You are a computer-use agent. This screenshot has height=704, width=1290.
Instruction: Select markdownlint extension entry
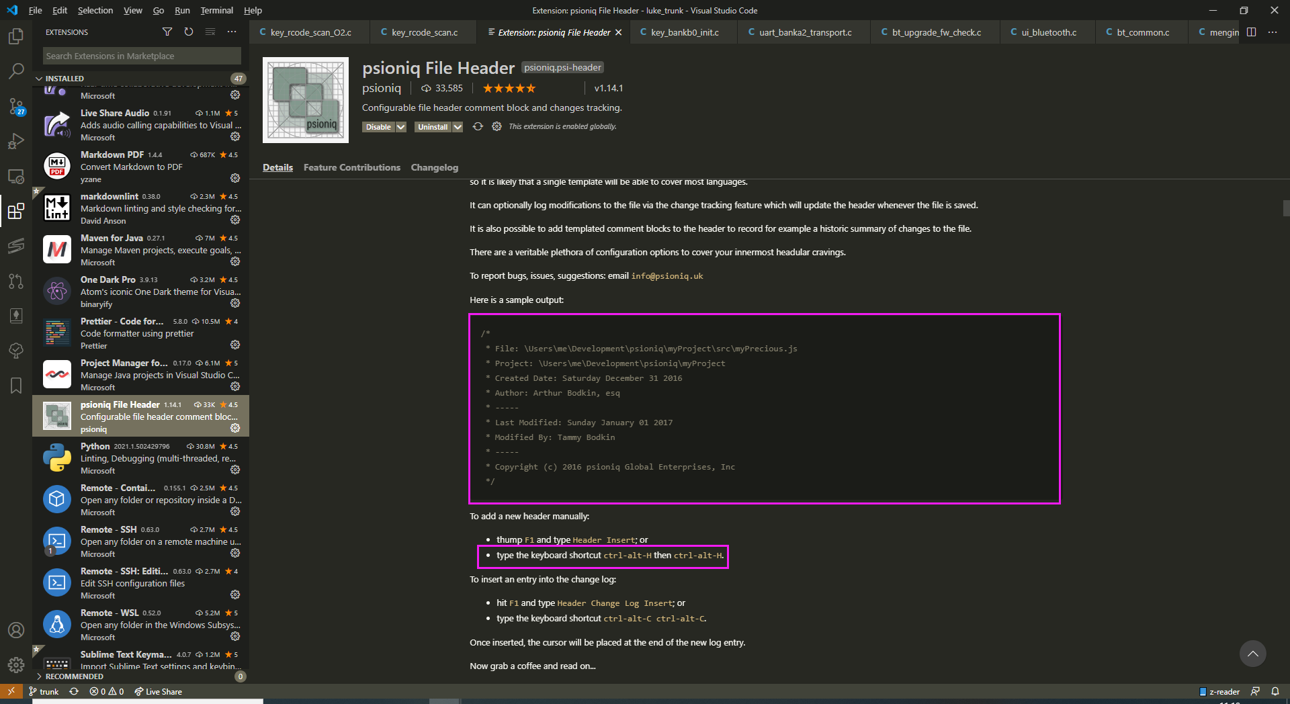(140, 208)
